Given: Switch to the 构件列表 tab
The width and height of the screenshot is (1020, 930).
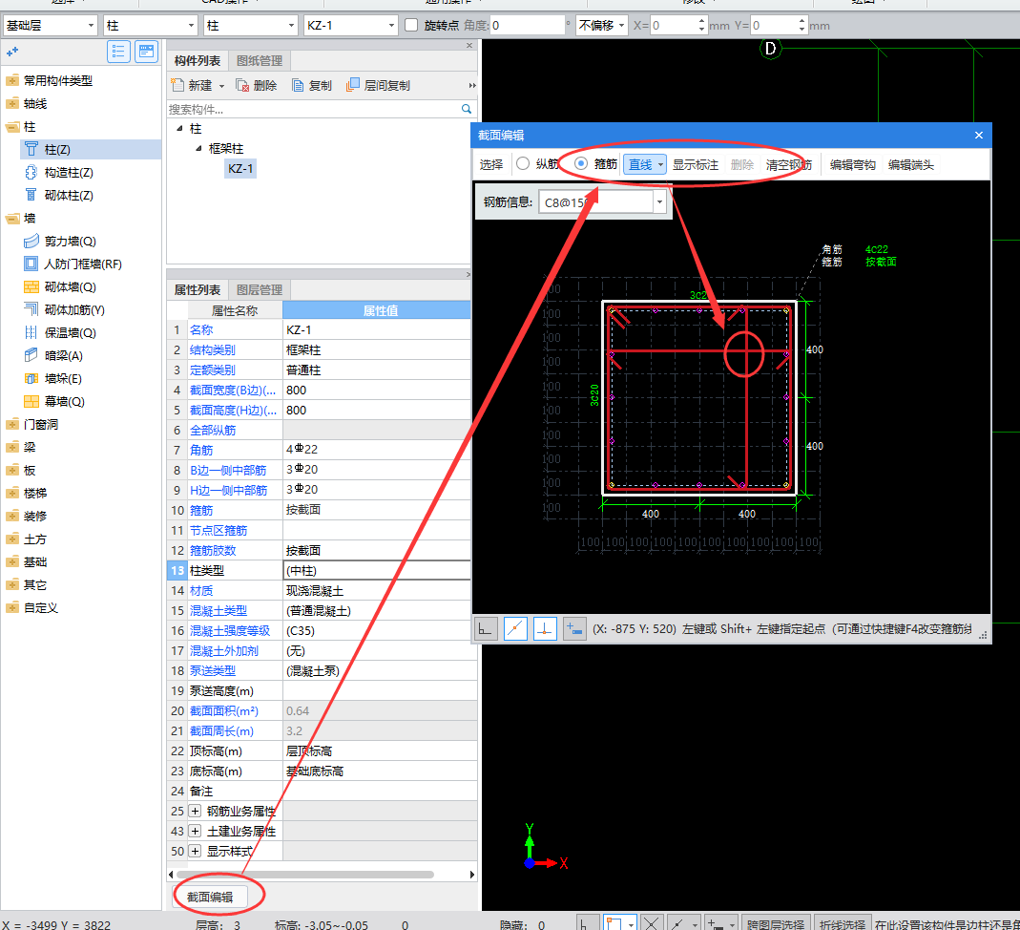Looking at the screenshot, I should click(198, 60).
